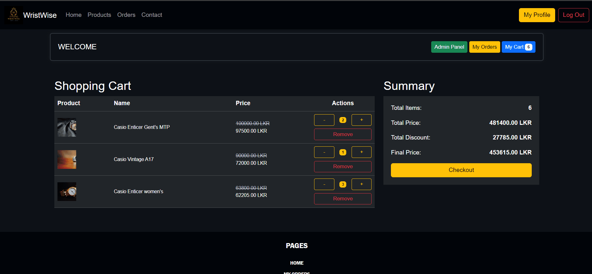Decrease quantity of Casio Enticer Gent's MTP

pos(324,120)
